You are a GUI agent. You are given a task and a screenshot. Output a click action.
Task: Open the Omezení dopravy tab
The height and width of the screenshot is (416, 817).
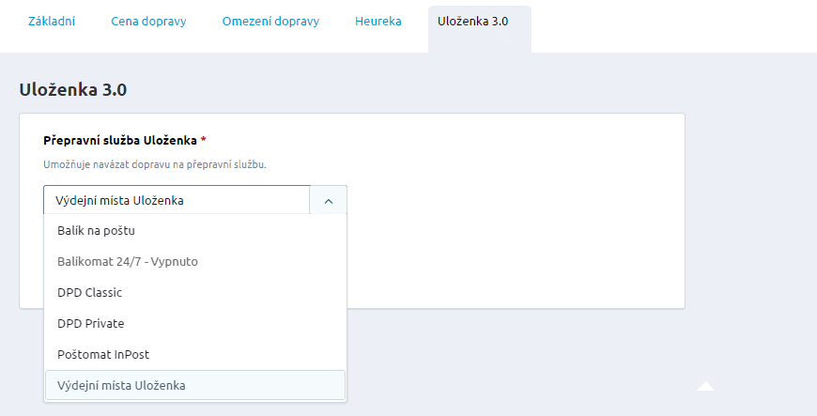coord(270,22)
